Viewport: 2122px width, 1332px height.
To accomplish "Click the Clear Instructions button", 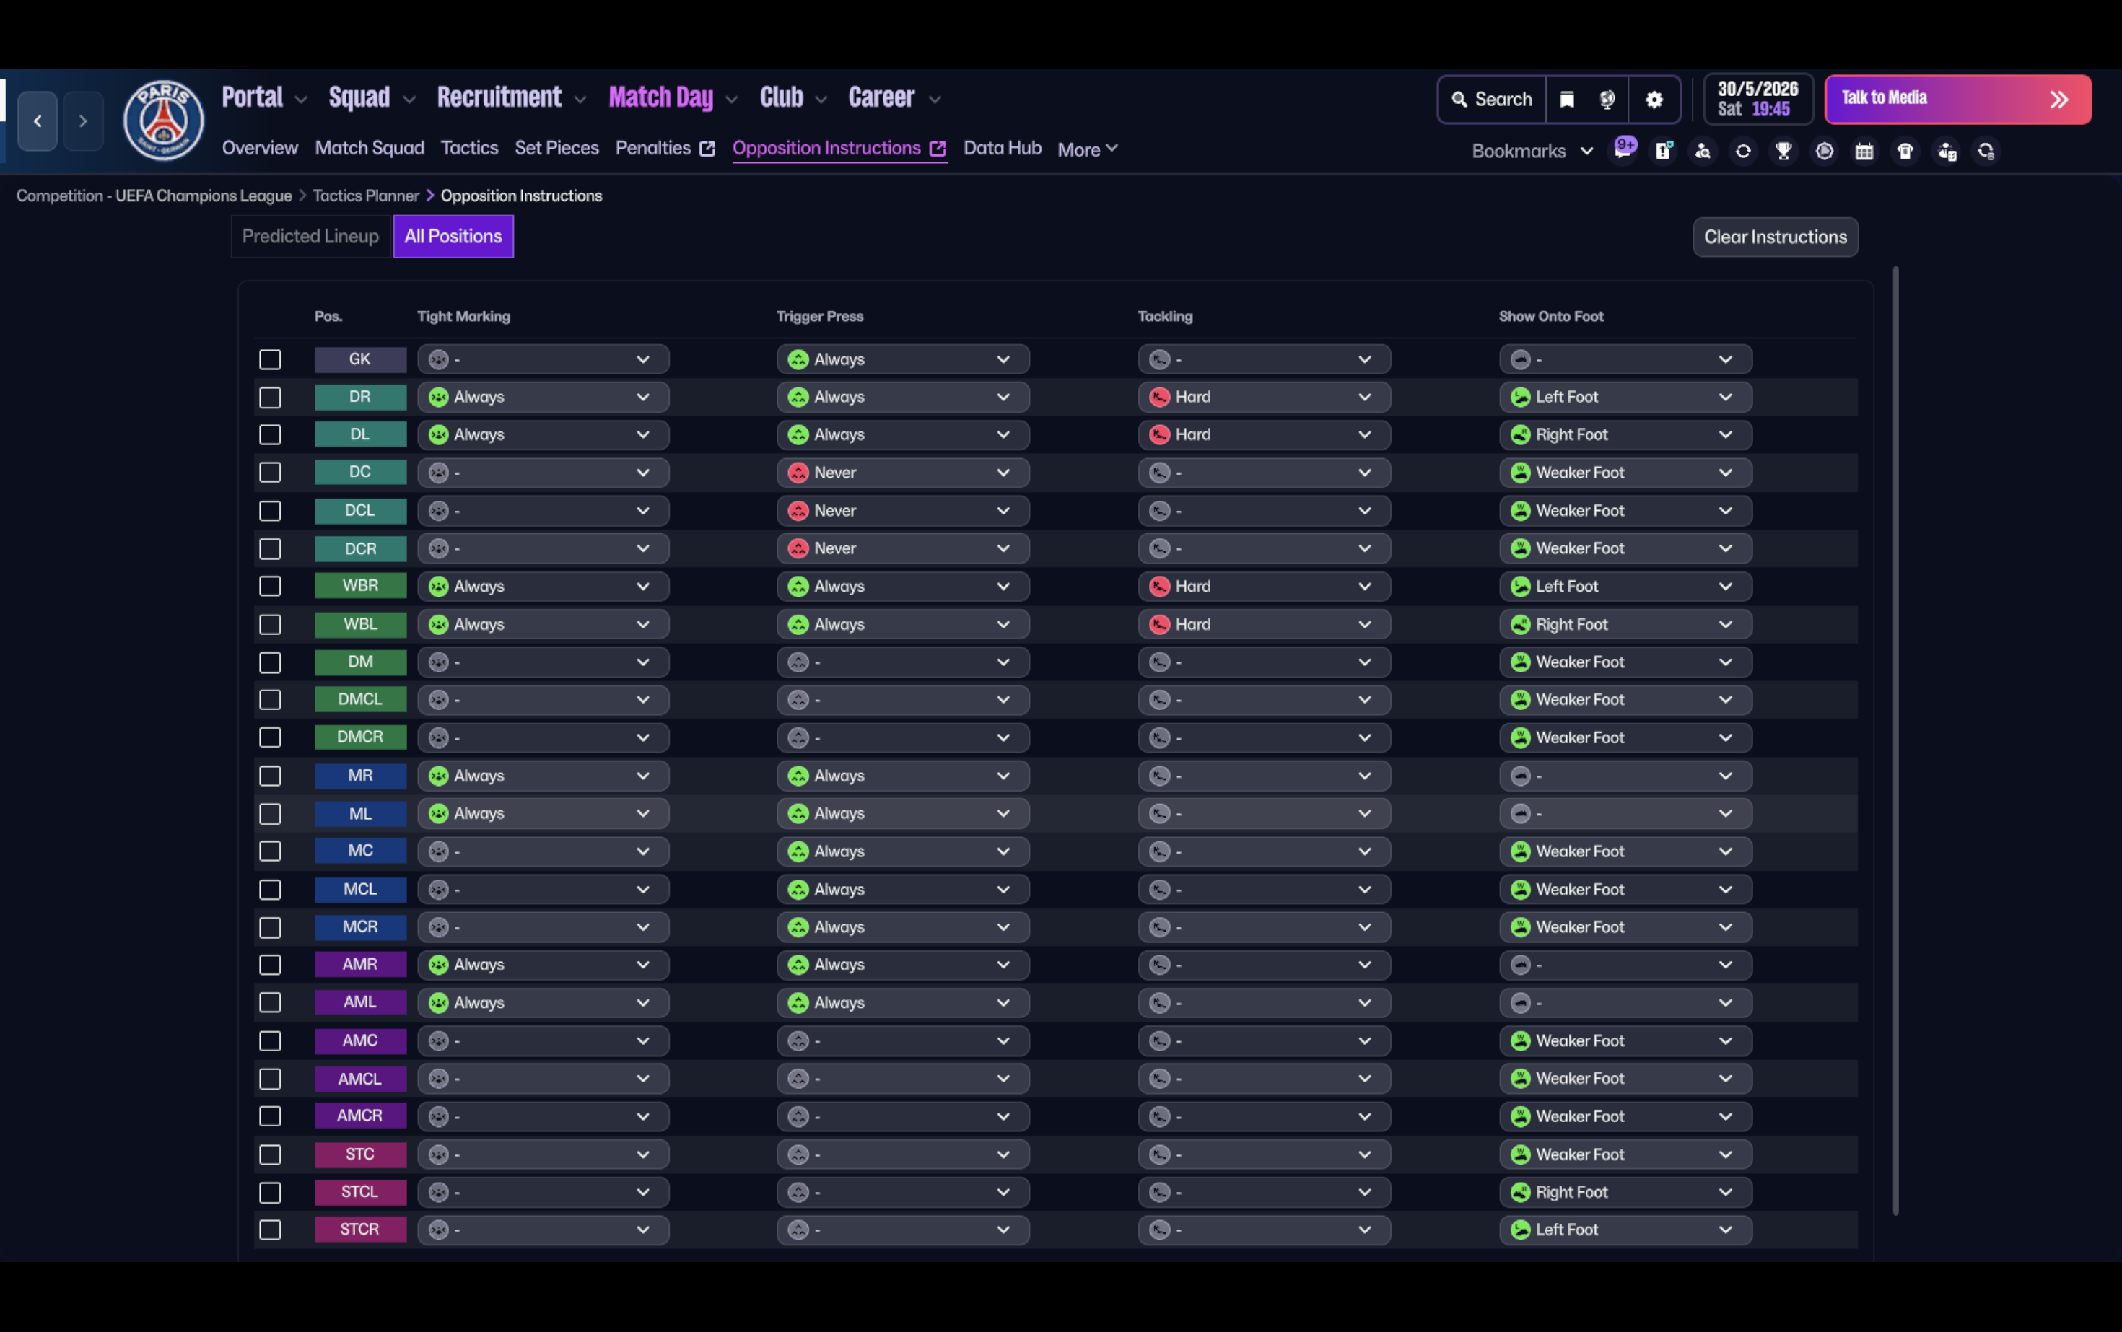I will click(1775, 237).
